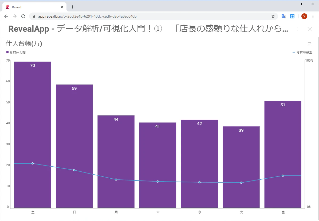
Task: Click the 土 x-axis label
Action: click(33, 212)
